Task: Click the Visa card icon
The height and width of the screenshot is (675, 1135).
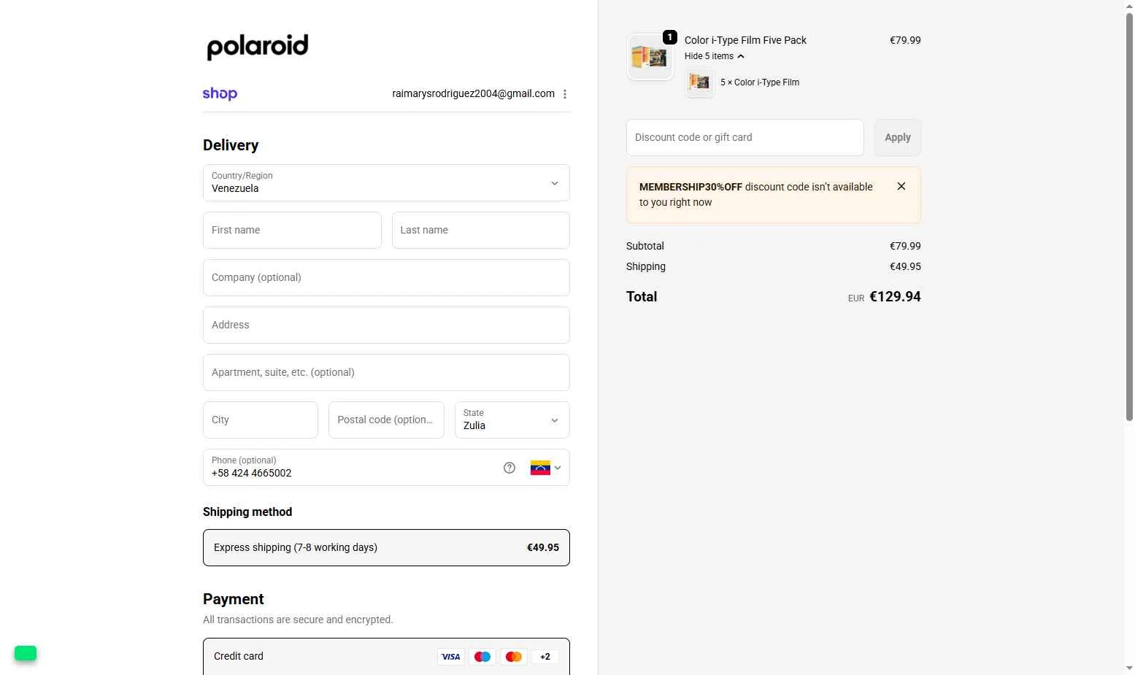Action: (450, 657)
